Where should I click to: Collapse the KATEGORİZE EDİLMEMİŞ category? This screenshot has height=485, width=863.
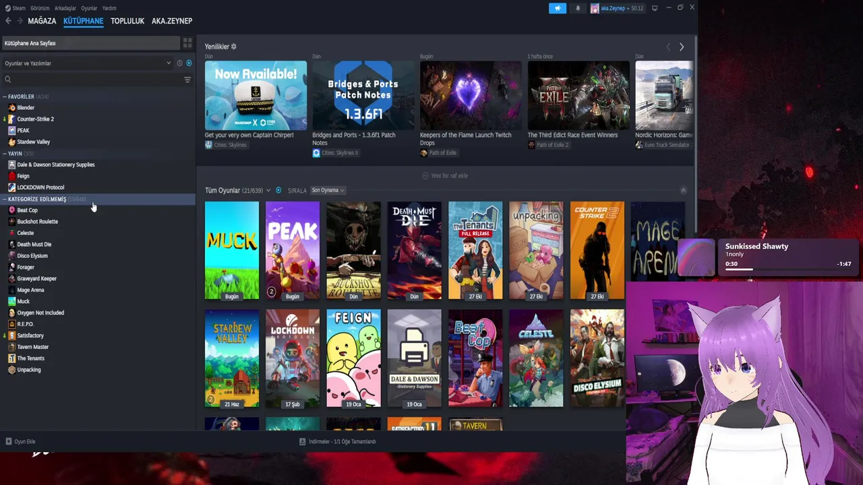(x=5, y=199)
